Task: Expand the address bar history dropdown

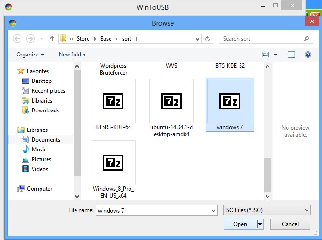Action: coord(197,39)
